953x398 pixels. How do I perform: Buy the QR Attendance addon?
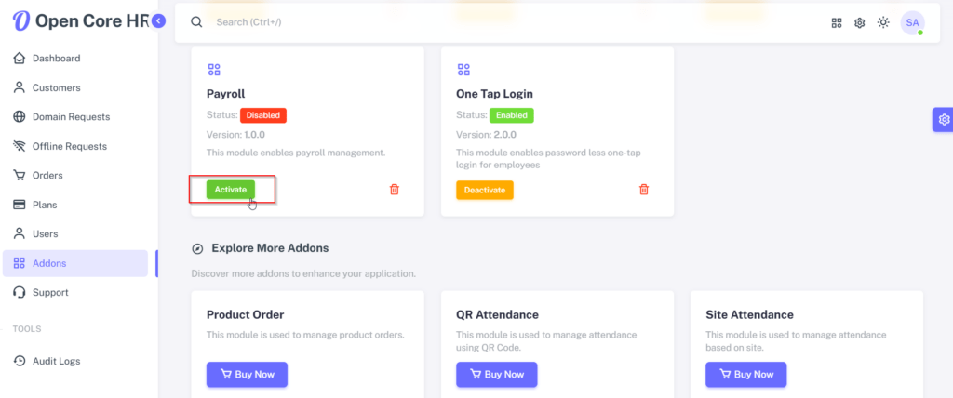click(496, 374)
